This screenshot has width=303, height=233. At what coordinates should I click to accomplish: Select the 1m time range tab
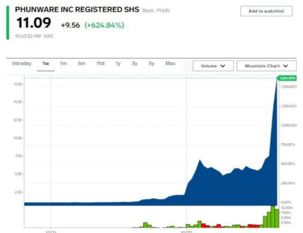63,63
